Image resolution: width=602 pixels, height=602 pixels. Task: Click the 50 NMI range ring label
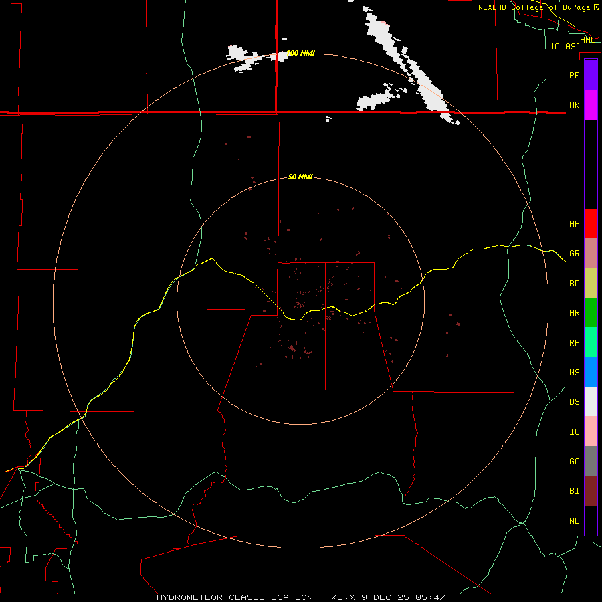point(300,177)
